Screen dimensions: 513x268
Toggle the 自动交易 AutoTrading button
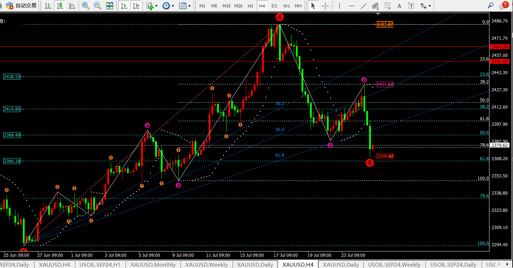click(21, 6)
